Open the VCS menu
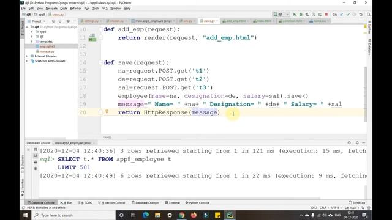Image resolution: width=392 pixels, height=220 pixels. click(x=105, y=8)
